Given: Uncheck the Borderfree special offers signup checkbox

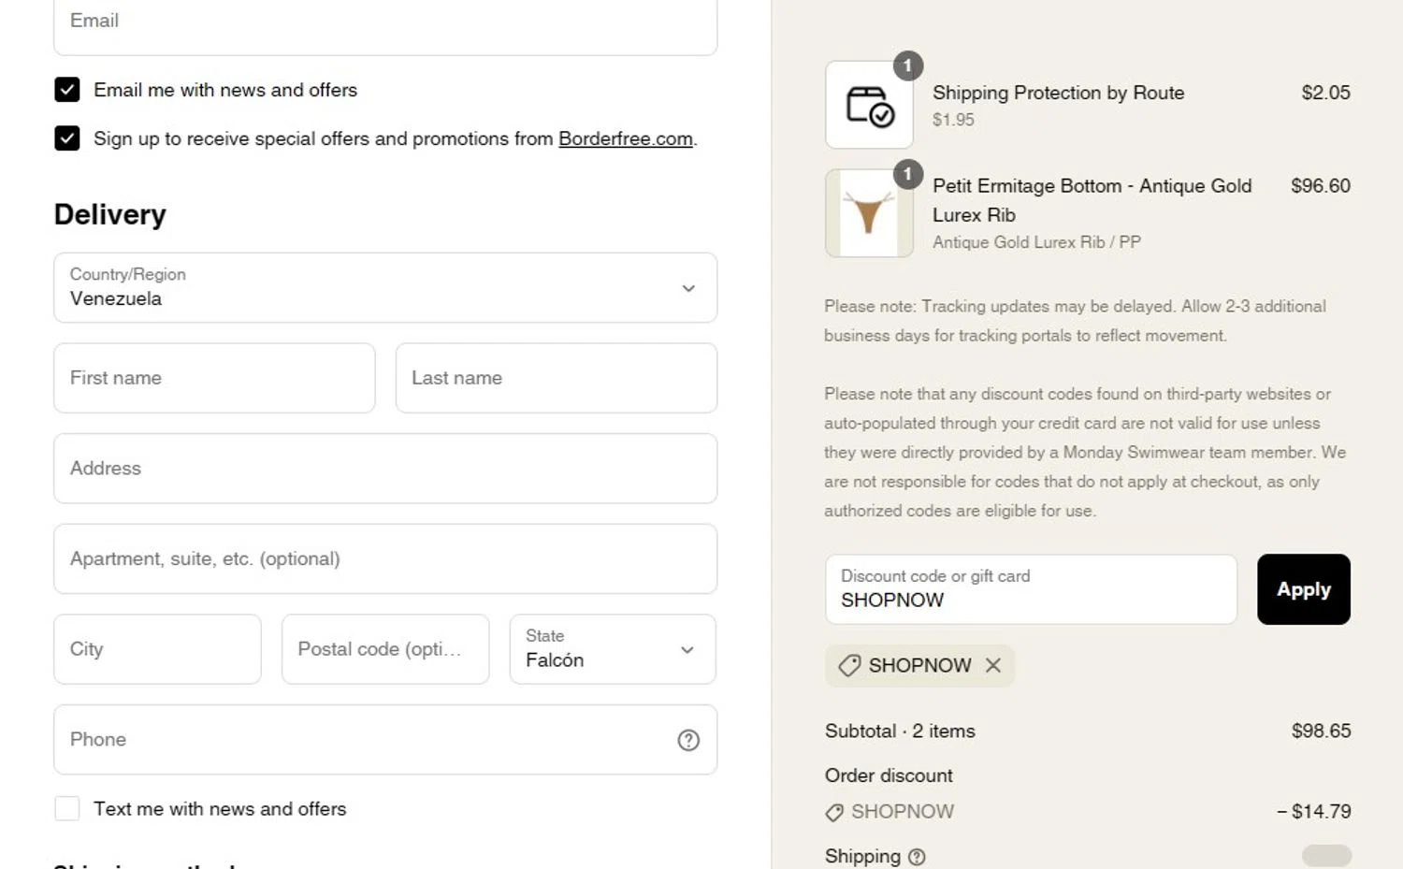Looking at the screenshot, I should tap(67, 138).
